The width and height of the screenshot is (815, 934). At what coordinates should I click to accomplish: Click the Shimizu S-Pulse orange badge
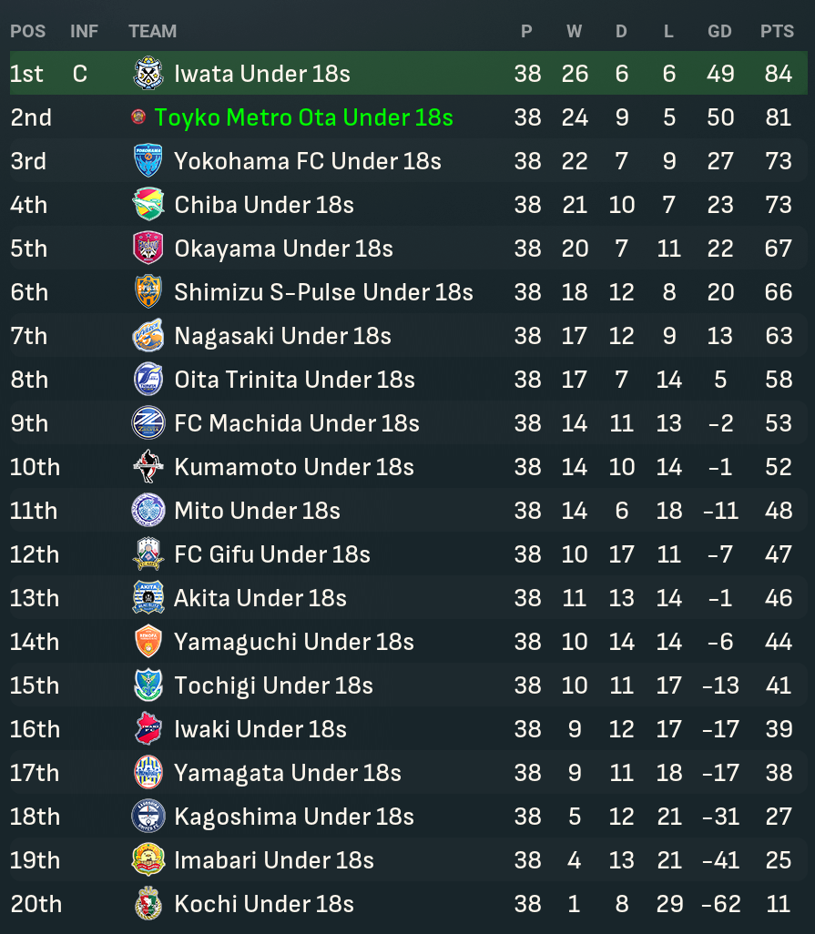point(148,292)
